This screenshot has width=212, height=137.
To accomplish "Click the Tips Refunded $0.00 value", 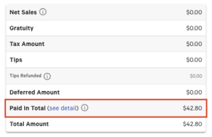I will click(196, 76).
